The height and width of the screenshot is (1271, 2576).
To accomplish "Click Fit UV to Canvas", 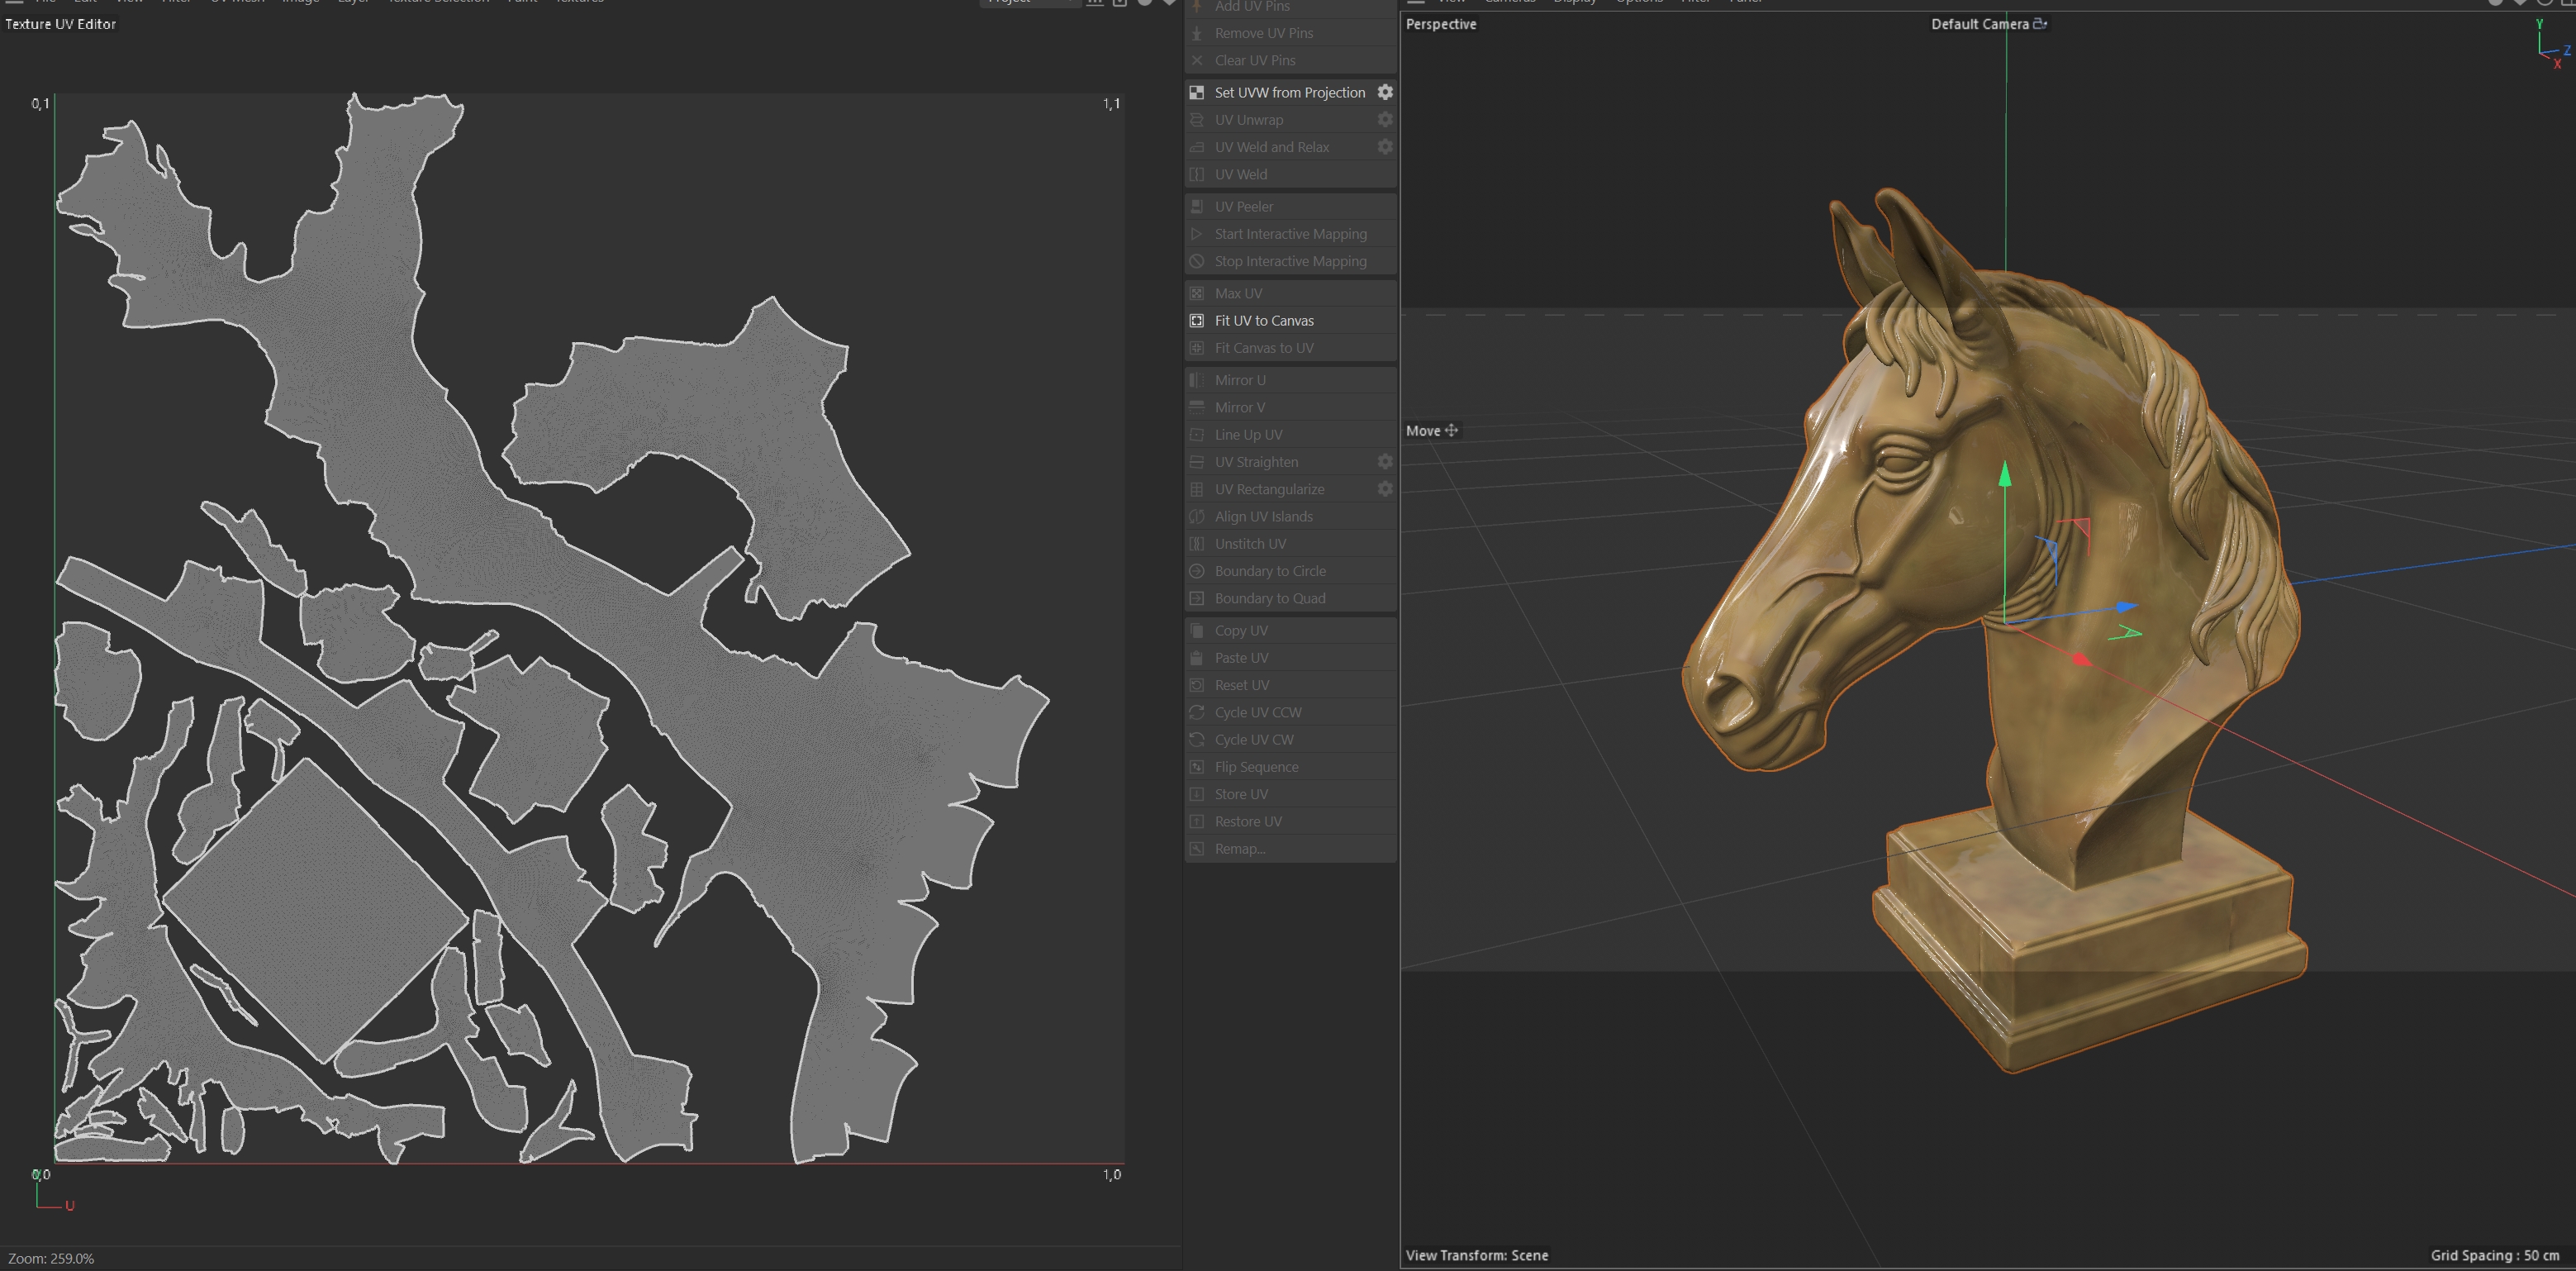I will [1263, 321].
